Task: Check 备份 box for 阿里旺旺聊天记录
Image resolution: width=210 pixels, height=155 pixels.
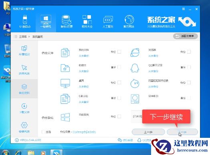Action: click(189, 83)
